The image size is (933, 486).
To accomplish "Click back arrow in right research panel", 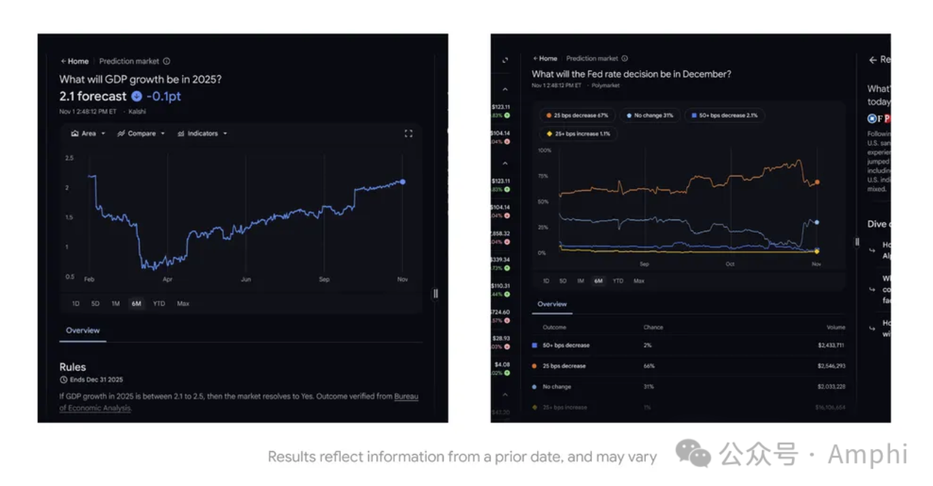I will pos(872,60).
